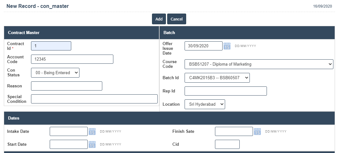Screen dimensions: 341x153
Task: Open calendar picker for Offer Issue Date
Action: pos(227,46)
